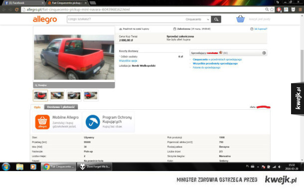Click the Pick-up body type value

88,152
